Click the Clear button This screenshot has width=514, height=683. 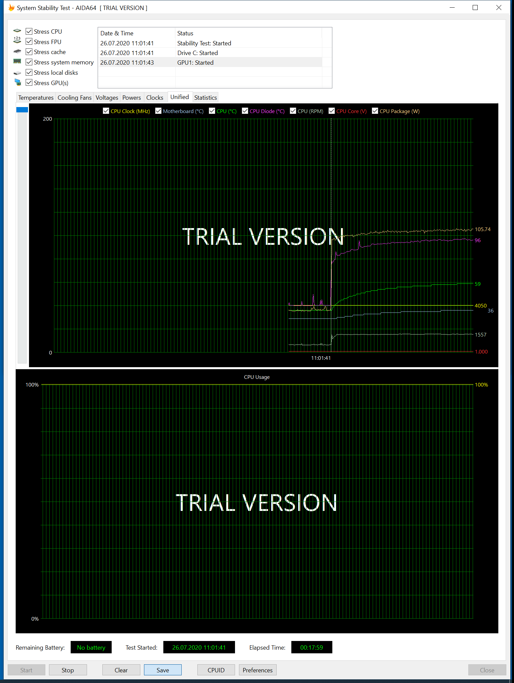(121, 670)
